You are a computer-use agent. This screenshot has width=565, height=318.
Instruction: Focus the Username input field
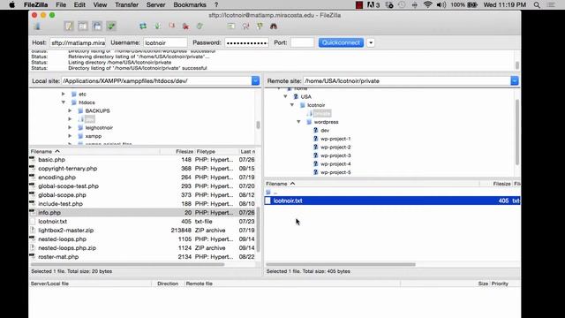(x=165, y=42)
